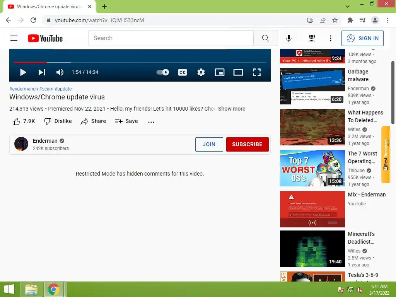The height and width of the screenshot is (297, 396).
Task: View site info via padlock icon
Action: [49, 20]
